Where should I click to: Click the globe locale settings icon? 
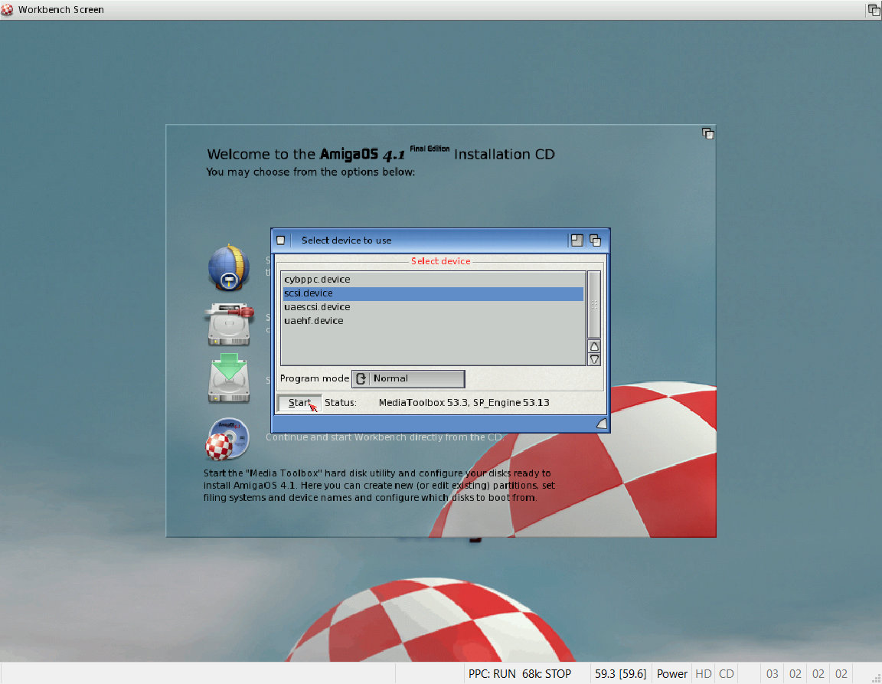(x=228, y=267)
